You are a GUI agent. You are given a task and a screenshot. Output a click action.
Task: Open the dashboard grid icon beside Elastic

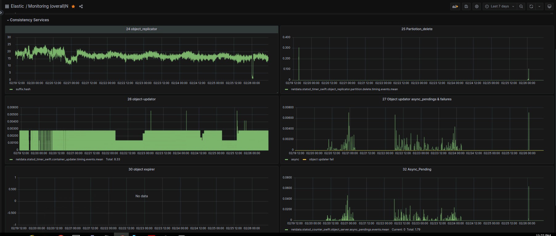(x=7, y=6)
